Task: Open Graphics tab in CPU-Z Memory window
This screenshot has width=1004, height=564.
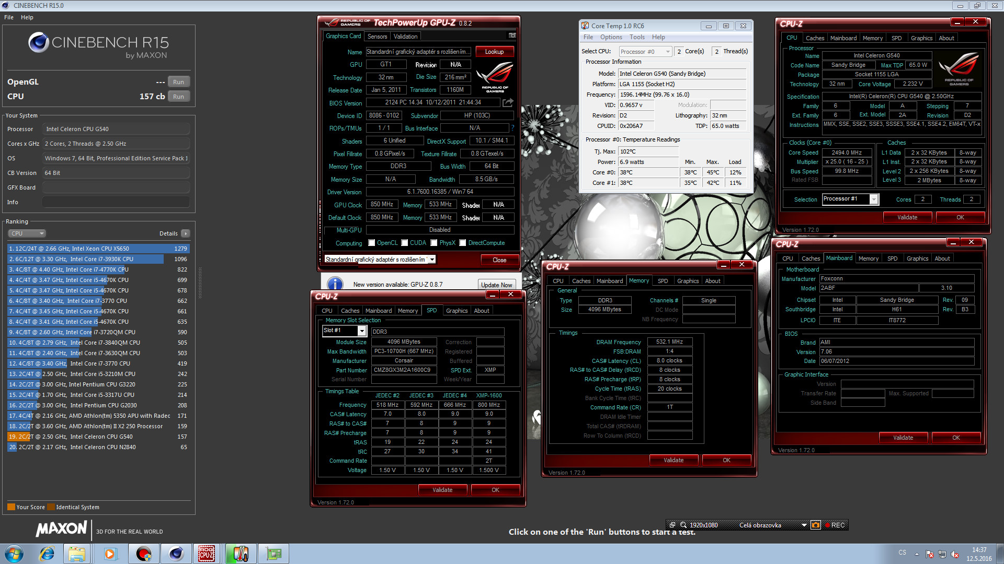Action: point(688,281)
